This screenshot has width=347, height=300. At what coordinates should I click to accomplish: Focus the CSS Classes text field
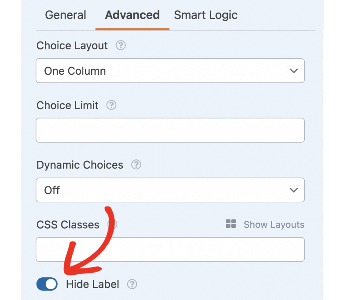pyautogui.click(x=170, y=250)
